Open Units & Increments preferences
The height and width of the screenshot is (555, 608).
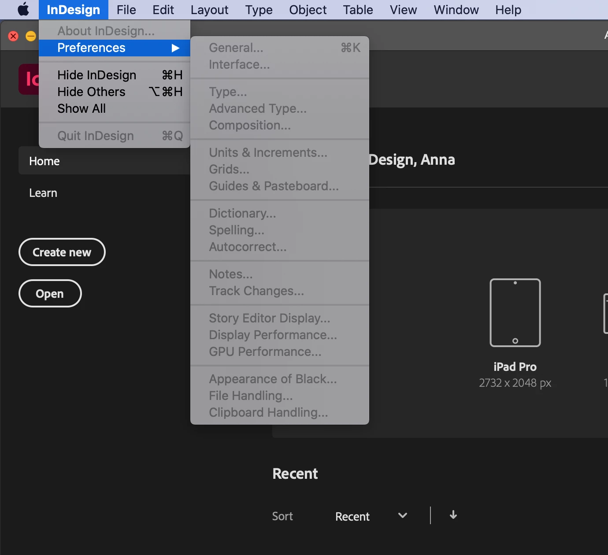280,152
